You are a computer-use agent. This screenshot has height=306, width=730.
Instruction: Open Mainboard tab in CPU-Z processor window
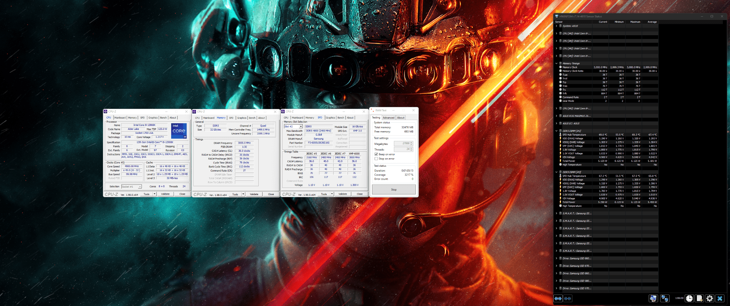point(120,118)
